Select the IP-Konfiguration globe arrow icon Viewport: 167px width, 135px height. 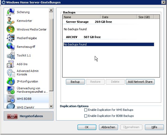click(11, 81)
